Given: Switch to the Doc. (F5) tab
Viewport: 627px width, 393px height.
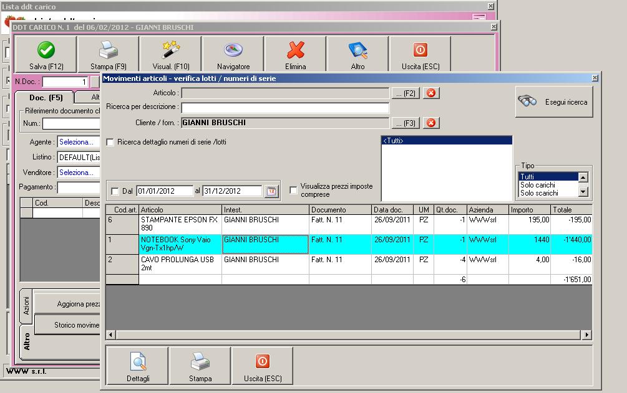Looking at the screenshot, I should 46,97.
